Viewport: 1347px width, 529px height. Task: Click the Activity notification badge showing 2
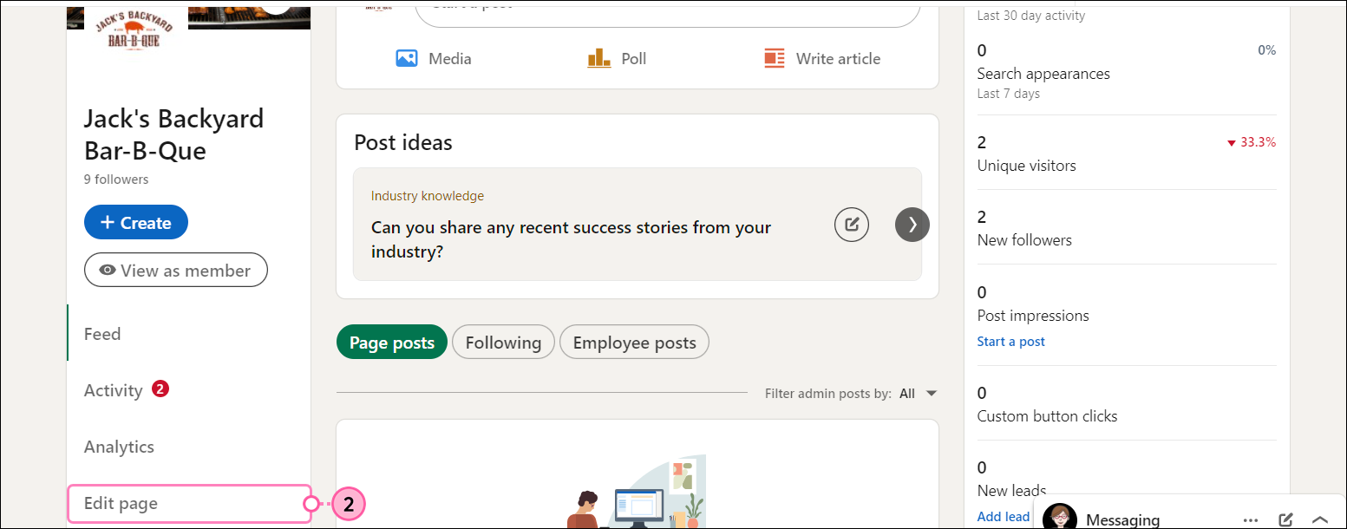tap(160, 389)
